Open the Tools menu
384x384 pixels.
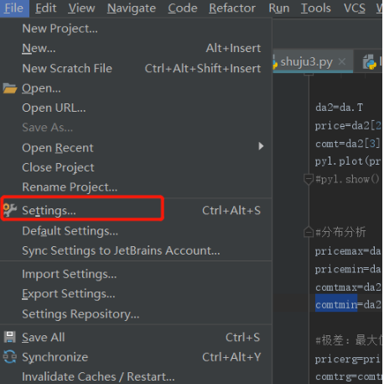pyautogui.click(x=316, y=8)
